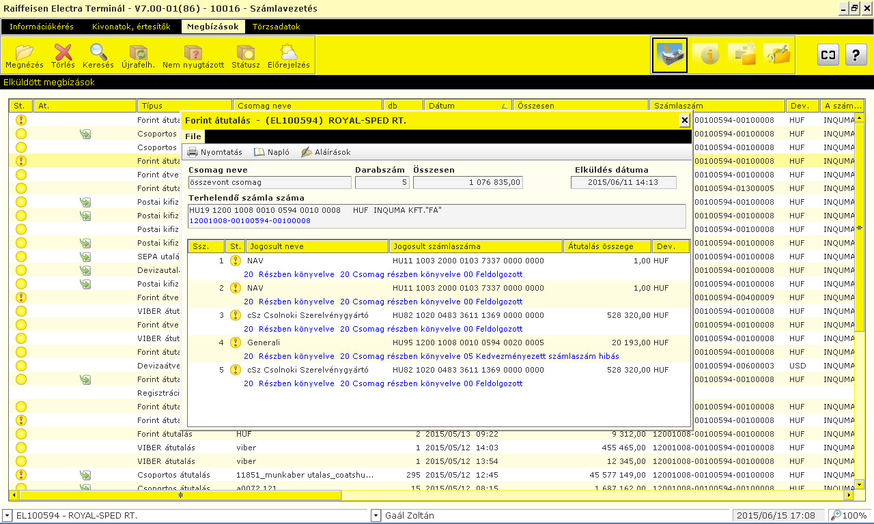This screenshot has width=874, height=524.
Task: Open the folder-with-wrench settings module icon
Action: coord(777,55)
